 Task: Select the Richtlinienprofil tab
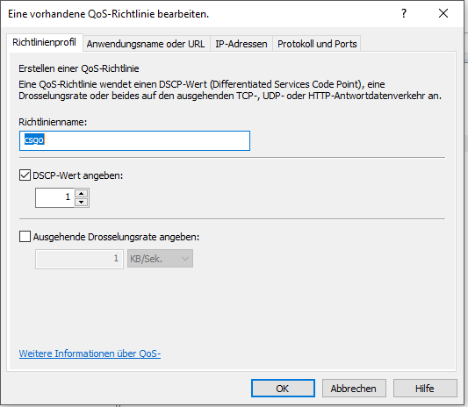45,43
